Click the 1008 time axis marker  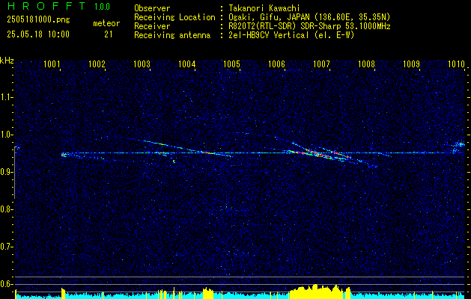tap(366, 64)
